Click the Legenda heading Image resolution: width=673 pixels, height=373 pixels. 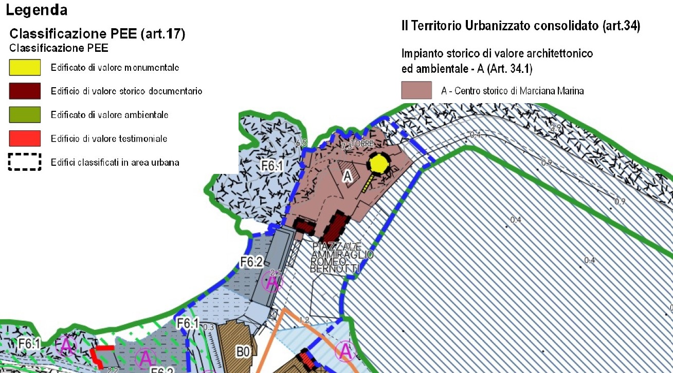click(x=37, y=9)
